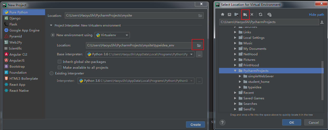
Task: Jump to project directory in chooser toolbar
Action: [236, 15]
